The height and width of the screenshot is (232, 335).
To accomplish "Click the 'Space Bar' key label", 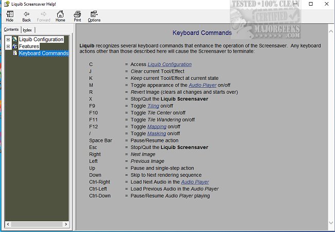I will tap(100, 140).
